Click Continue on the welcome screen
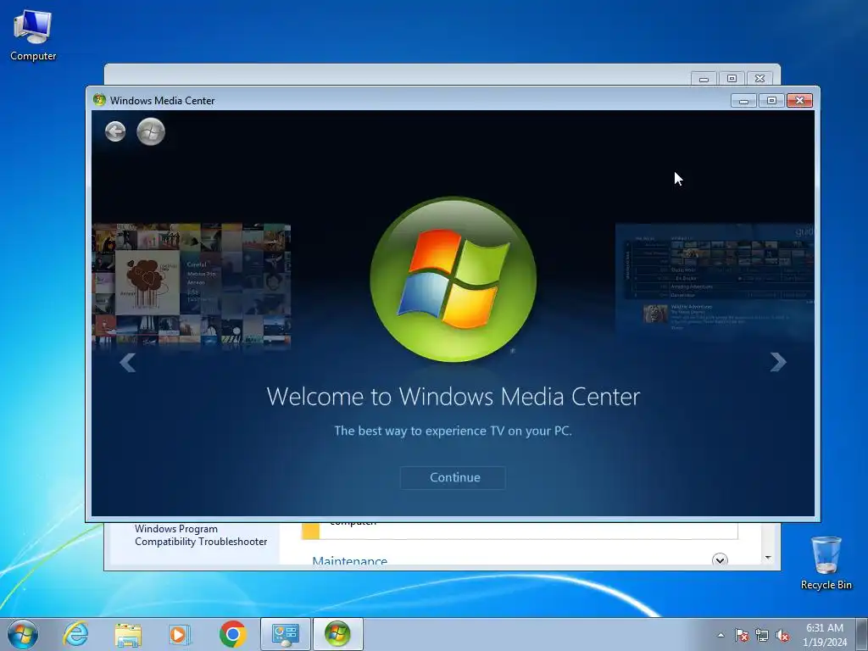Viewport: 868px width, 651px height. (453, 478)
